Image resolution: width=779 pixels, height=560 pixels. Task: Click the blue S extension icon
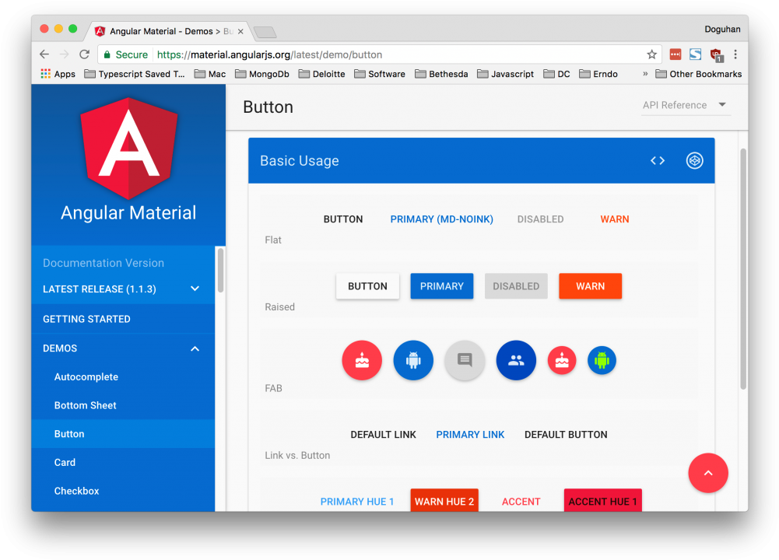coord(695,54)
